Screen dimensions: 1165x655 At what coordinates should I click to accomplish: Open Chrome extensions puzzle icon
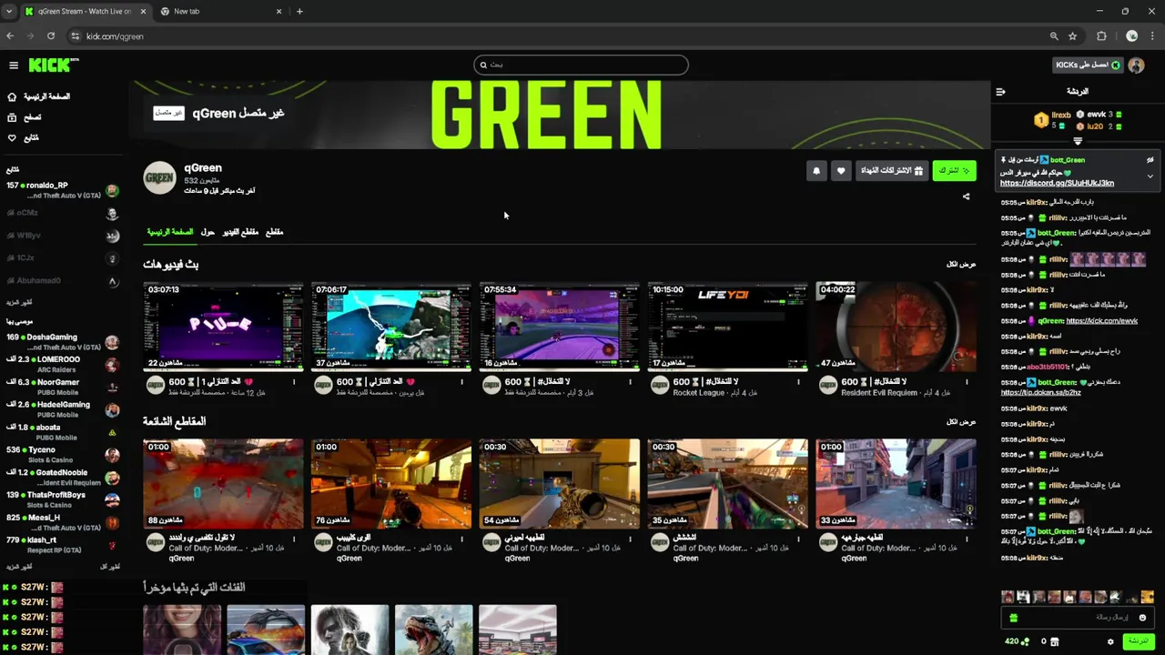tap(1101, 36)
